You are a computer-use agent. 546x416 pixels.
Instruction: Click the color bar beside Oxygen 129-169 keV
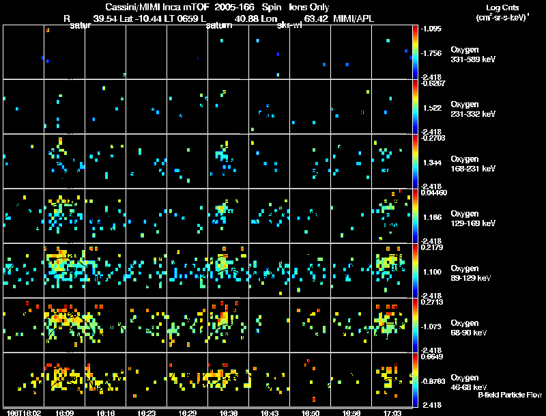415,216
